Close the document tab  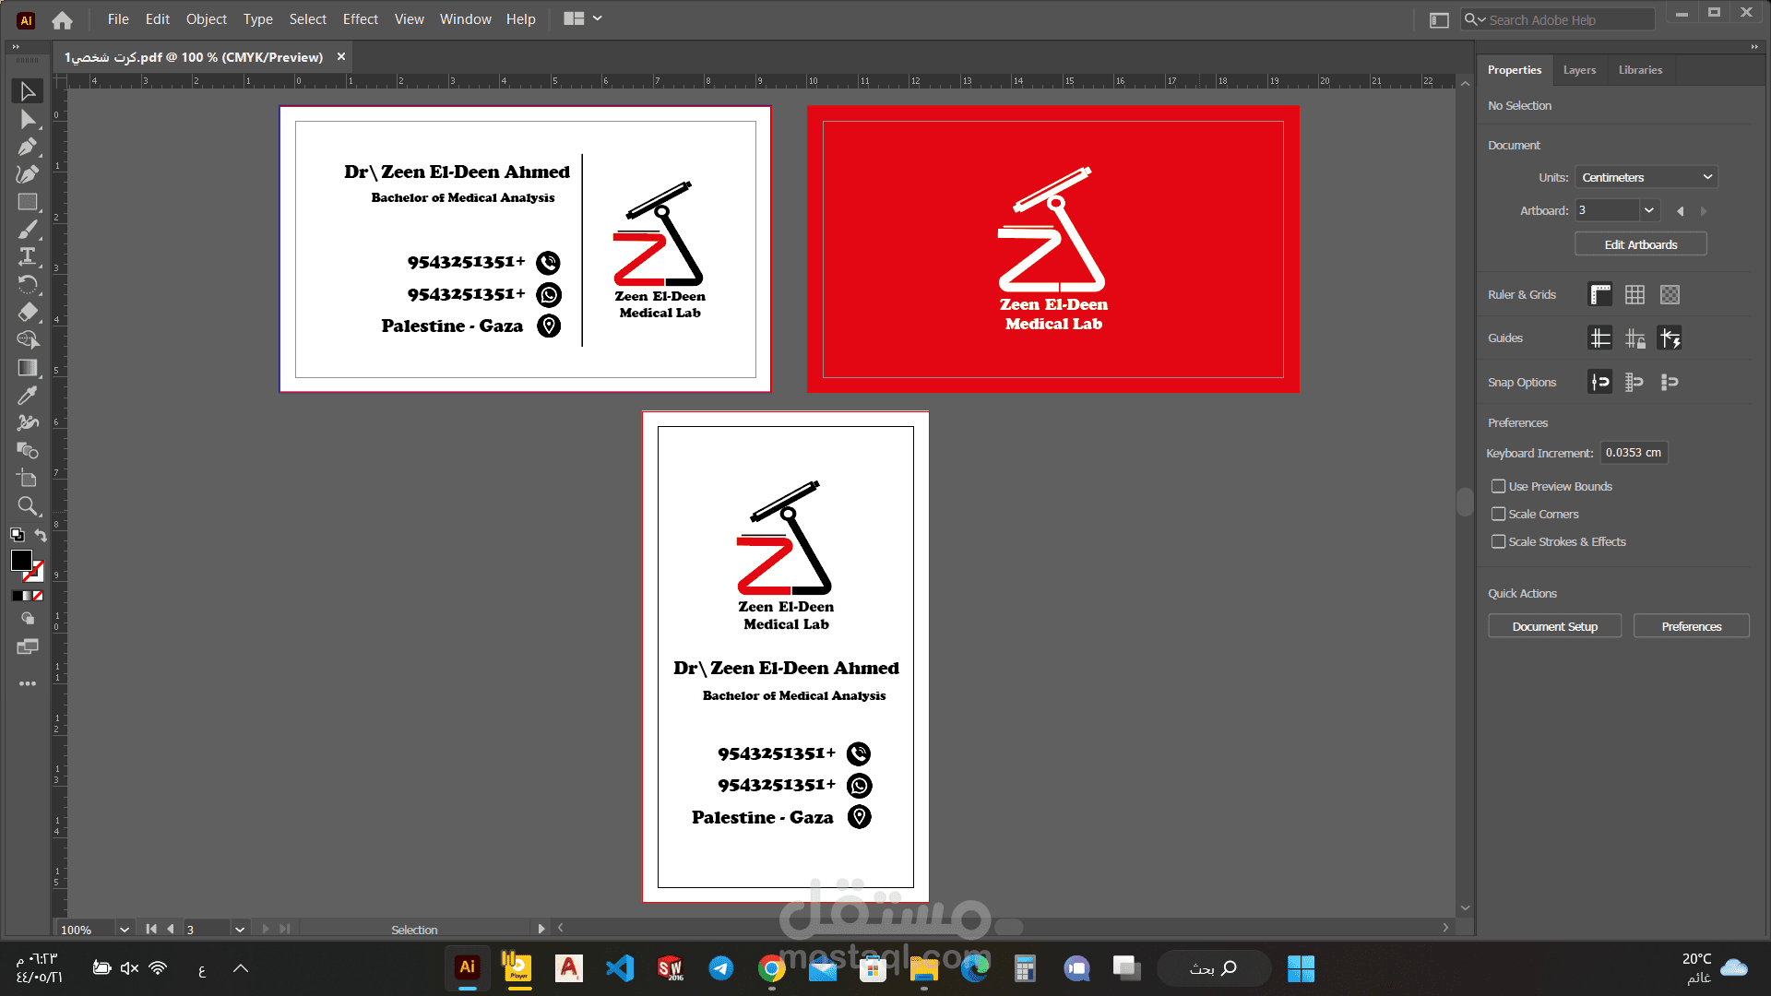click(x=341, y=57)
